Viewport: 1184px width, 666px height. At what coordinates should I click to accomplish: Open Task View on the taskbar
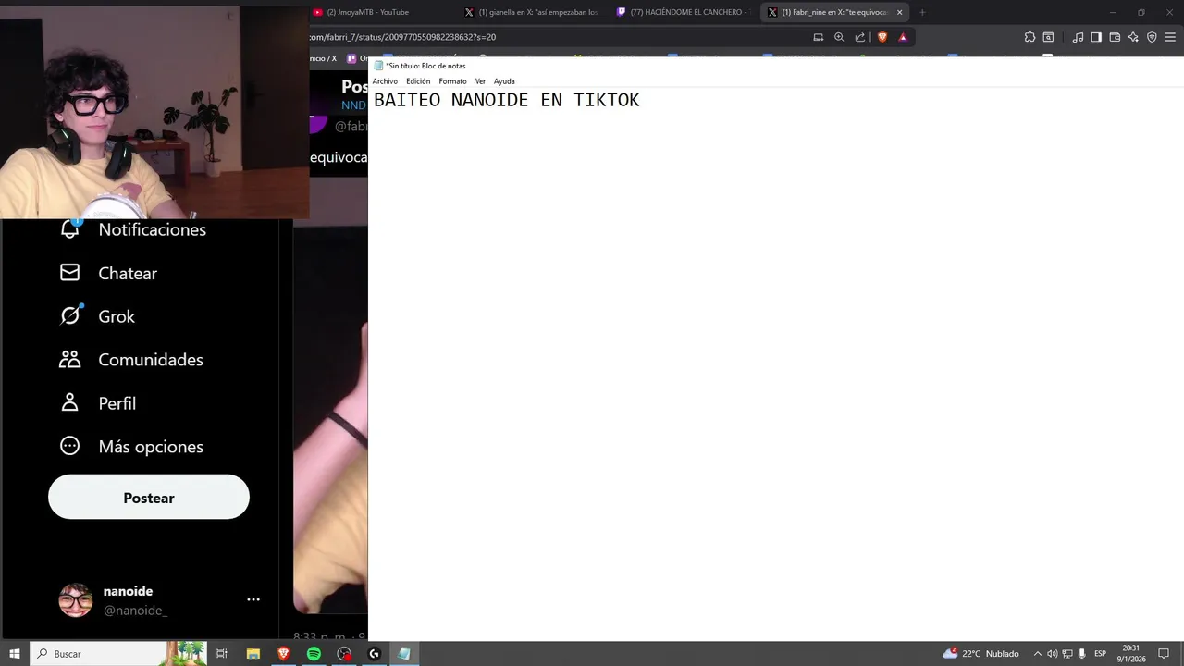coord(222,654)
